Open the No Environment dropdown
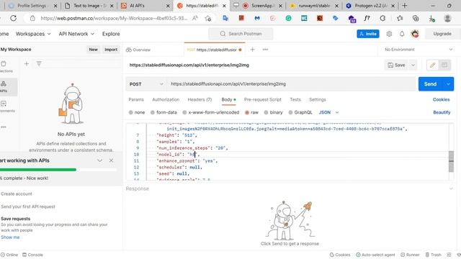The width and height of the screenshot is (461, 259). [419, 50]
